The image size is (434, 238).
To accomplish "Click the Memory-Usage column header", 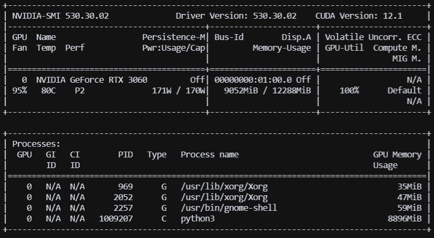I will (282, 48).
